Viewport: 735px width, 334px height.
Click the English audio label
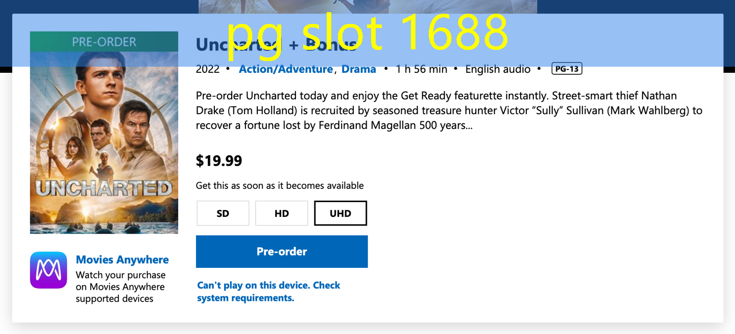[x=498, y=69]
